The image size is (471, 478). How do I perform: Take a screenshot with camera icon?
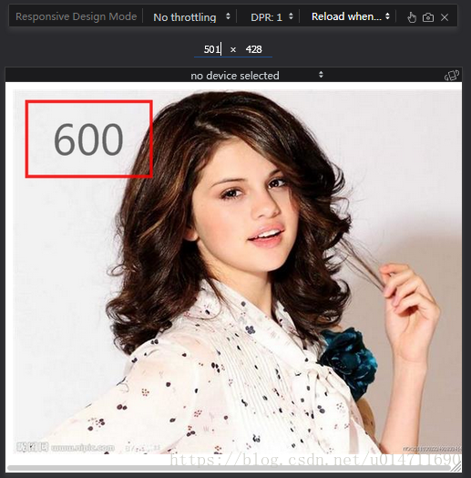click(x=428, y=17)
